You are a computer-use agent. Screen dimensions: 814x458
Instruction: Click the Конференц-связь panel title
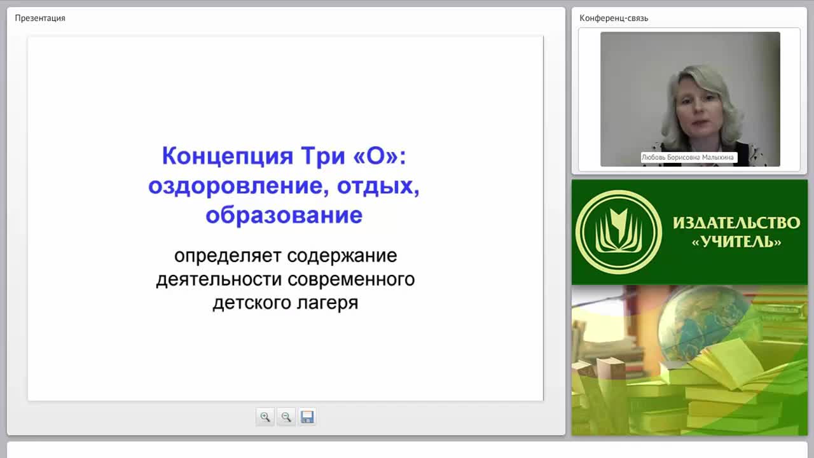click(614, 18)
